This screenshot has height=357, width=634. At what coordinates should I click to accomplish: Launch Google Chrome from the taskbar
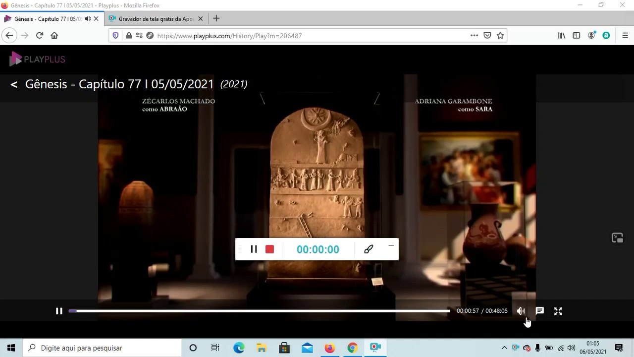pos(352,348)
